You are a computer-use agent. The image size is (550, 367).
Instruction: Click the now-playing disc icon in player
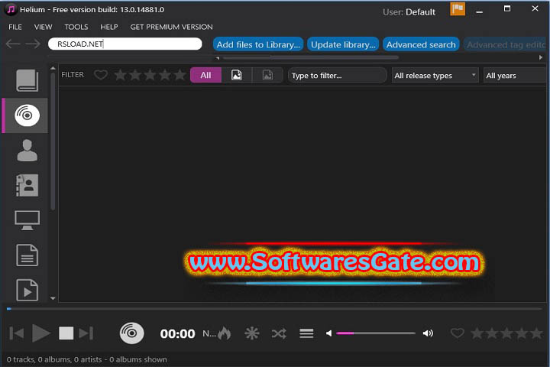click(x=131, y=333)
